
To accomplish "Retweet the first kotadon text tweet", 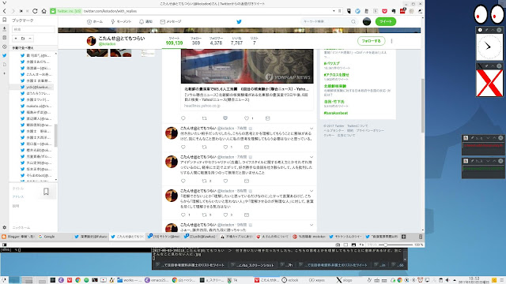I will (x=204, y=148).
